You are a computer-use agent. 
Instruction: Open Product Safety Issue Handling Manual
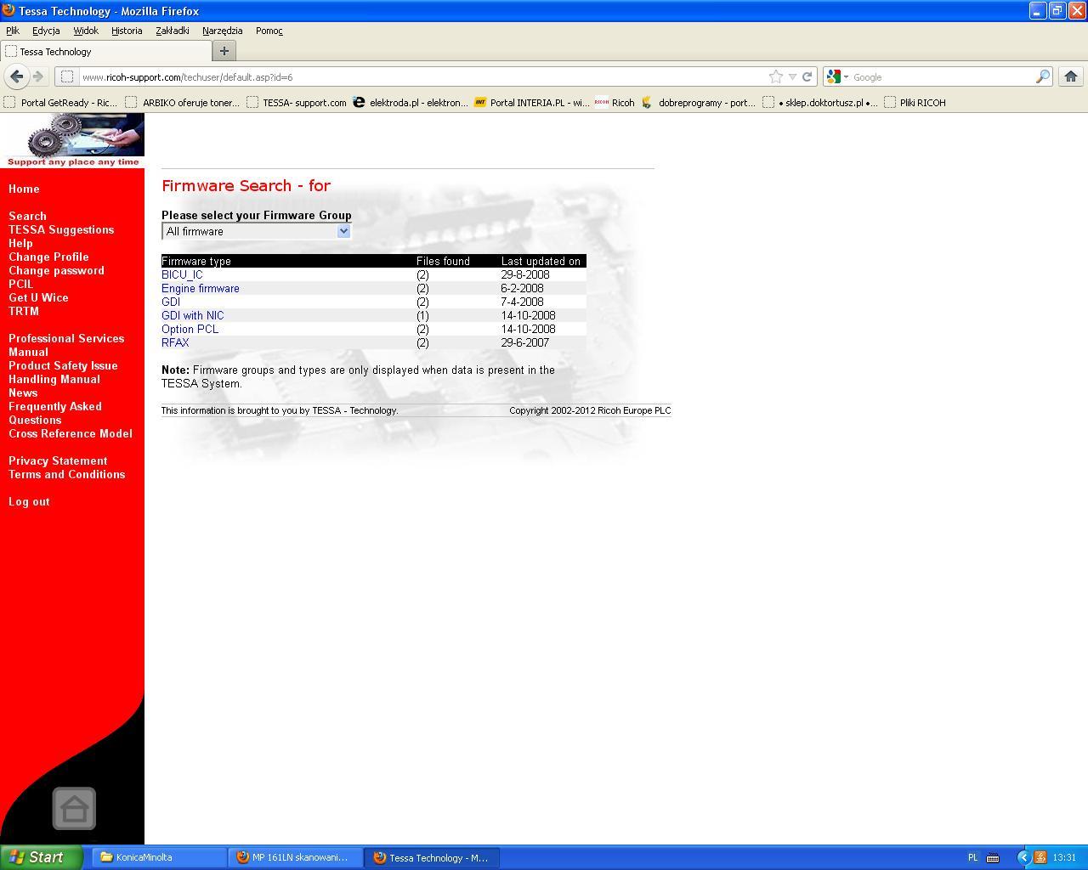pyautogui.click(x=63, y=372)
